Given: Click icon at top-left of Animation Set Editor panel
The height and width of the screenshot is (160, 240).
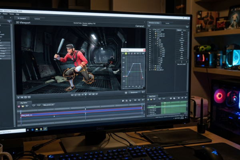Looking at the screenshot, I should click(x=149, y=26).
